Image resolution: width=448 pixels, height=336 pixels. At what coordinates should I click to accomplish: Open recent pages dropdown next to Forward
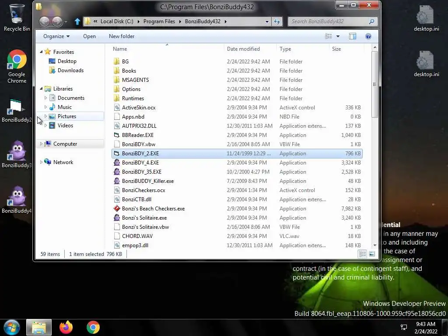[66, 21]
